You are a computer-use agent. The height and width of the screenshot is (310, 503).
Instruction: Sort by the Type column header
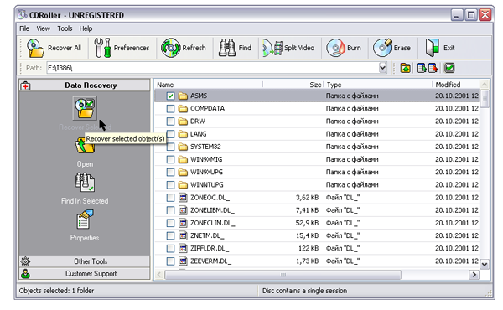click(x=377, y=85)
